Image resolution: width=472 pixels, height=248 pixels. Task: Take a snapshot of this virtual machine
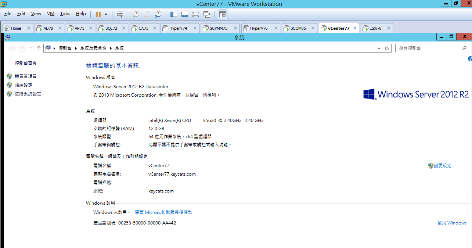pyautogui.click(x=136, y=14)
